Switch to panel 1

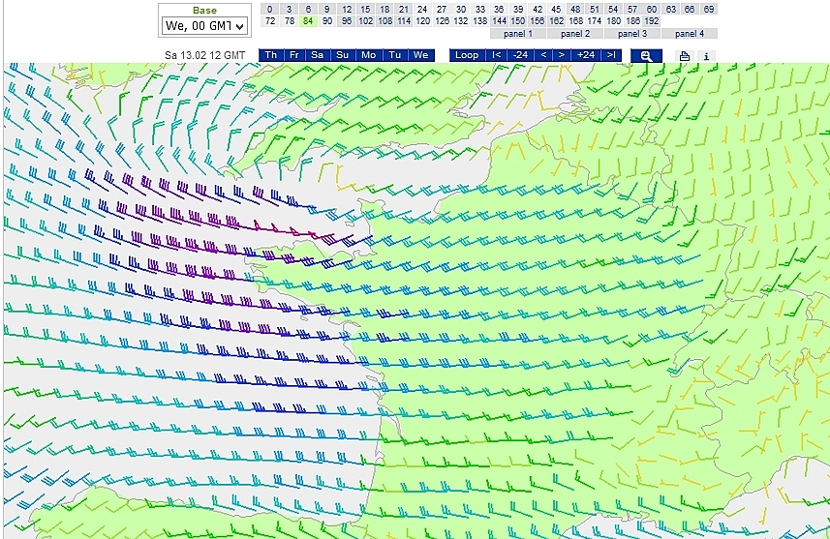pyautogui.click(x=518, y=33)
